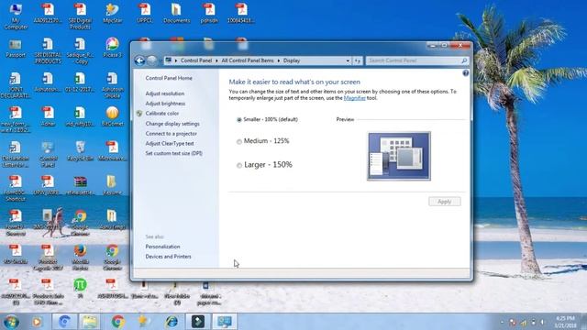Expand the arrow after All Control Panel Items

tap(279, 60)
